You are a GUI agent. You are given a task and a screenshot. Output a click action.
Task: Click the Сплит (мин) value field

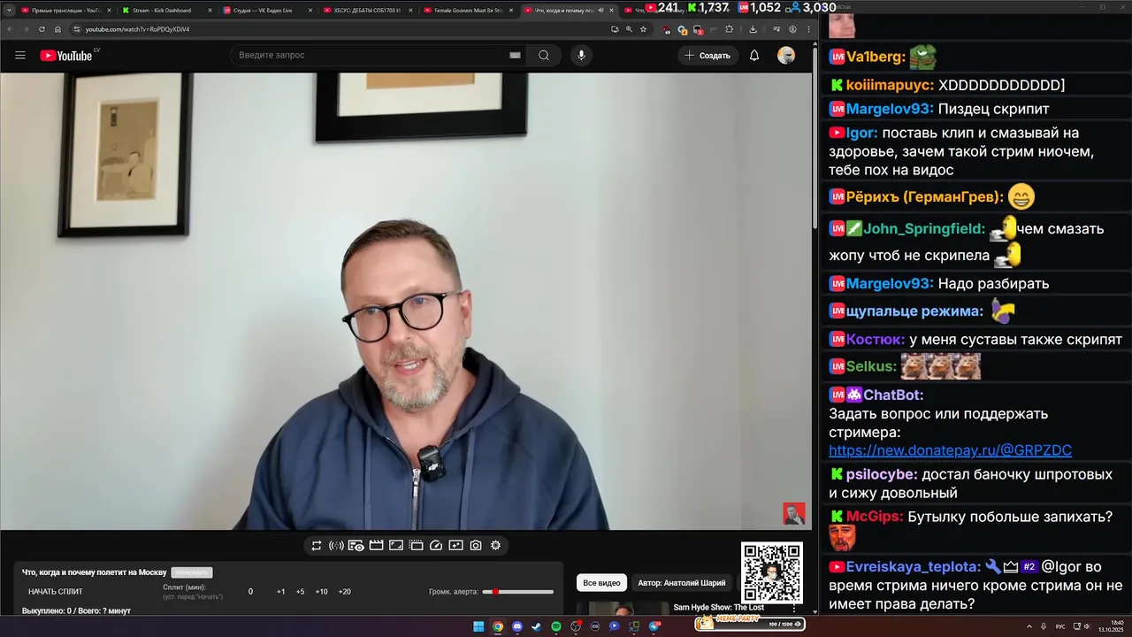250,592
